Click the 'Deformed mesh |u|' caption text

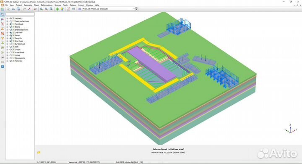point(168,149)
